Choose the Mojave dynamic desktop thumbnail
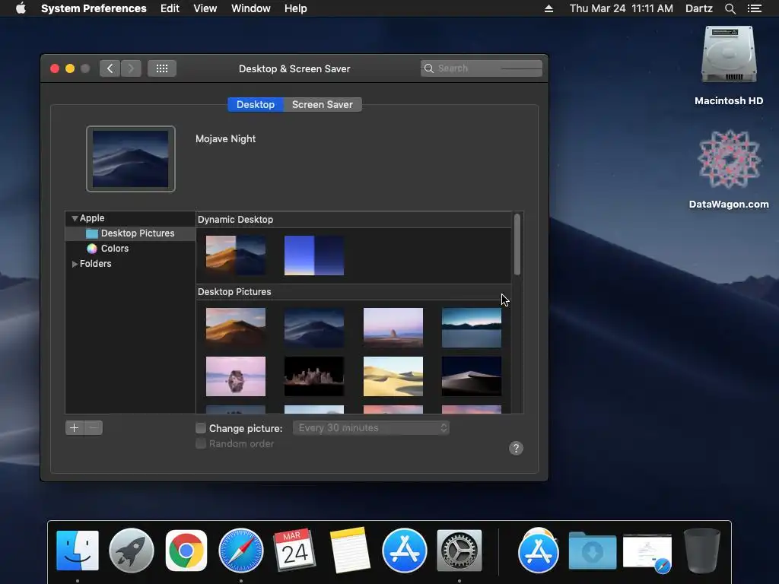The image size is (779, 584). click(x=236, y=255)
